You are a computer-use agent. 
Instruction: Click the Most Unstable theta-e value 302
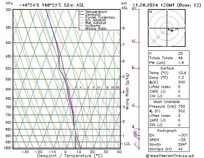[182, 111]
